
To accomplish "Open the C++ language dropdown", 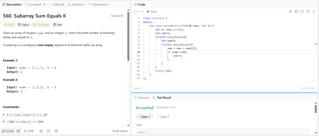I will [138, 11].
